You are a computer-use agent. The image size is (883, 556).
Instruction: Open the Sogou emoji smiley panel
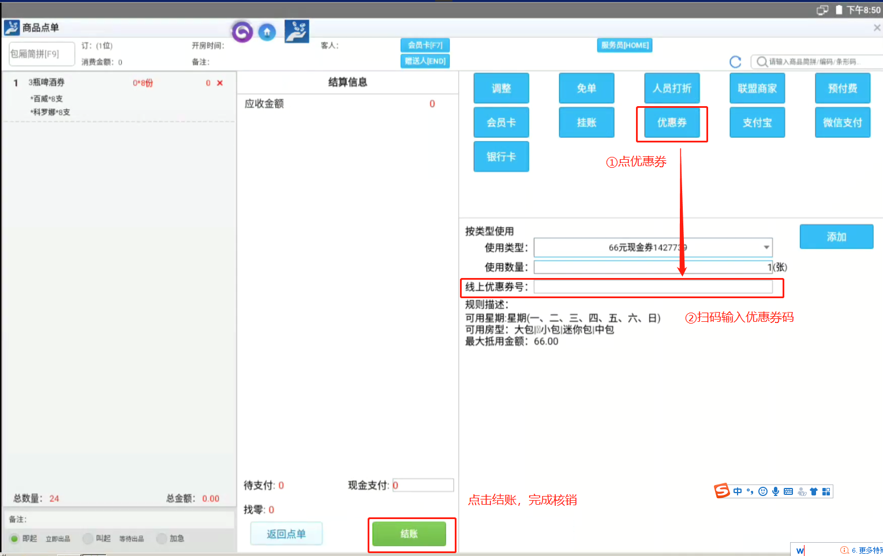pyautogui.click(x=763, y=491)
